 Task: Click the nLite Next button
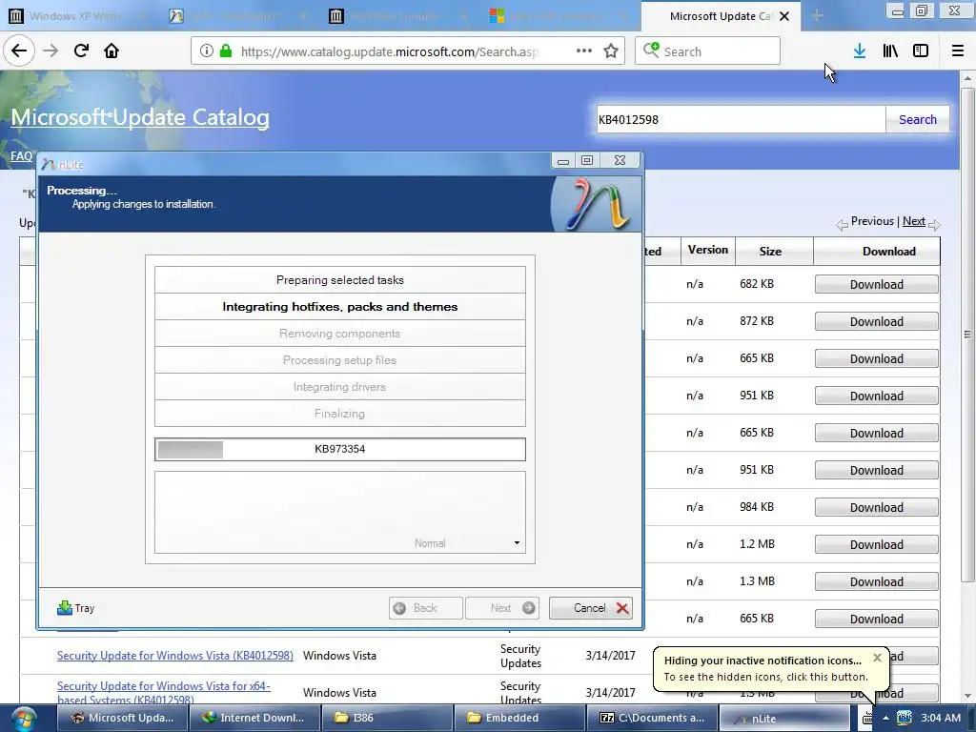[x=502, y=608]
